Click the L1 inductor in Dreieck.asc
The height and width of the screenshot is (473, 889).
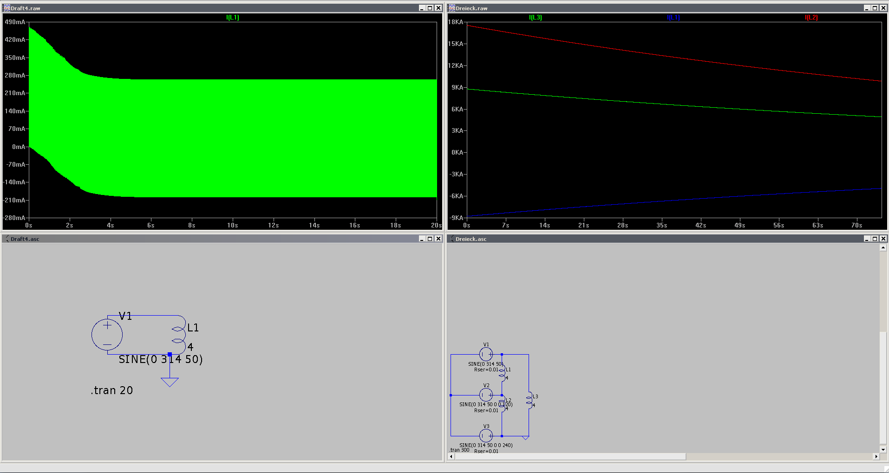[502, 374]
